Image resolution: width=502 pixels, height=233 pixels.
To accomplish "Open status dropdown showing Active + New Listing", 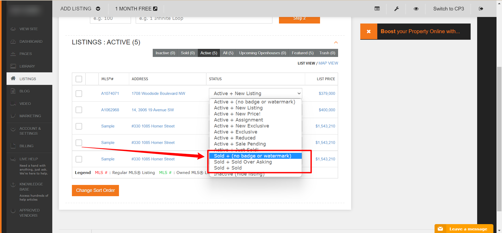I will [x=255, y=94].
